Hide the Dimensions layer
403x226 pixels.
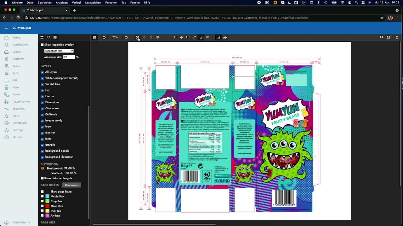42,102
